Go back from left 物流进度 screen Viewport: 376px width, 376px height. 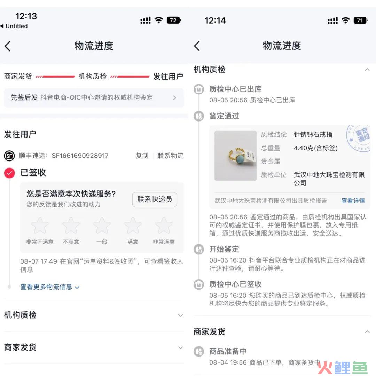8,46
